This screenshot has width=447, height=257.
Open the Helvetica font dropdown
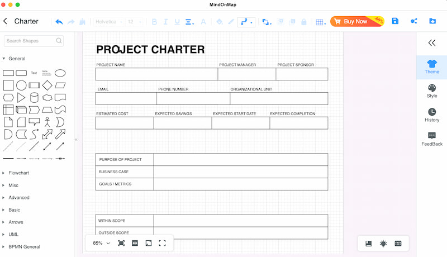pos(108,22)
